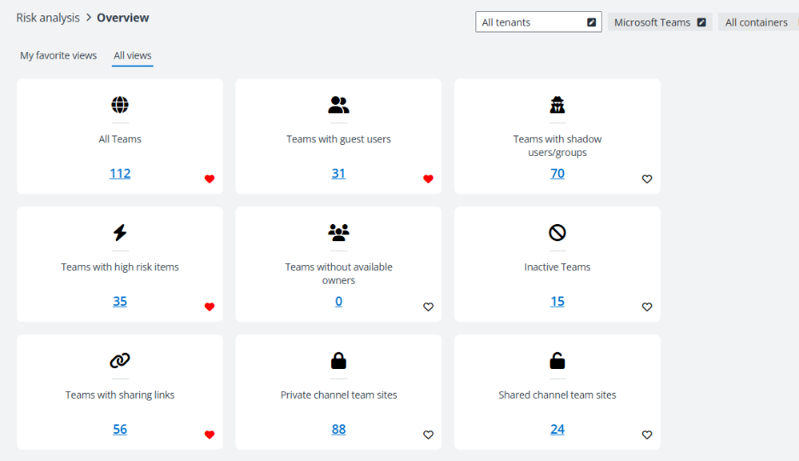Click the open padlock shared channel icon
This screenshot has width=799, height=461.
[x=557, y=360]
